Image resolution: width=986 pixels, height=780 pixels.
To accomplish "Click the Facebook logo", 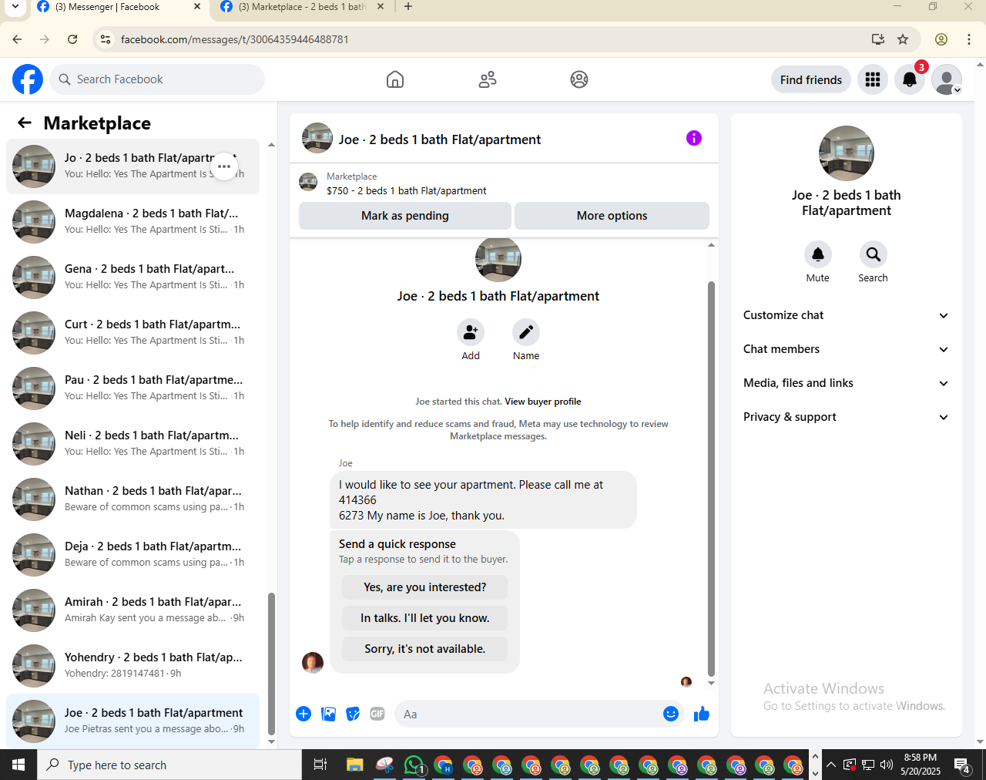I will coord(28,79).
